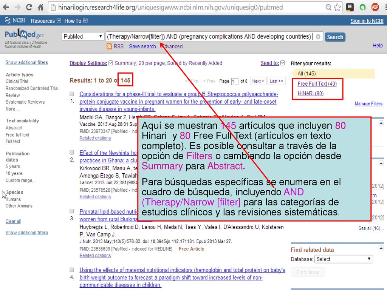Limit publication dates to 10 years

pyautogui.click(x=14, y=173)
